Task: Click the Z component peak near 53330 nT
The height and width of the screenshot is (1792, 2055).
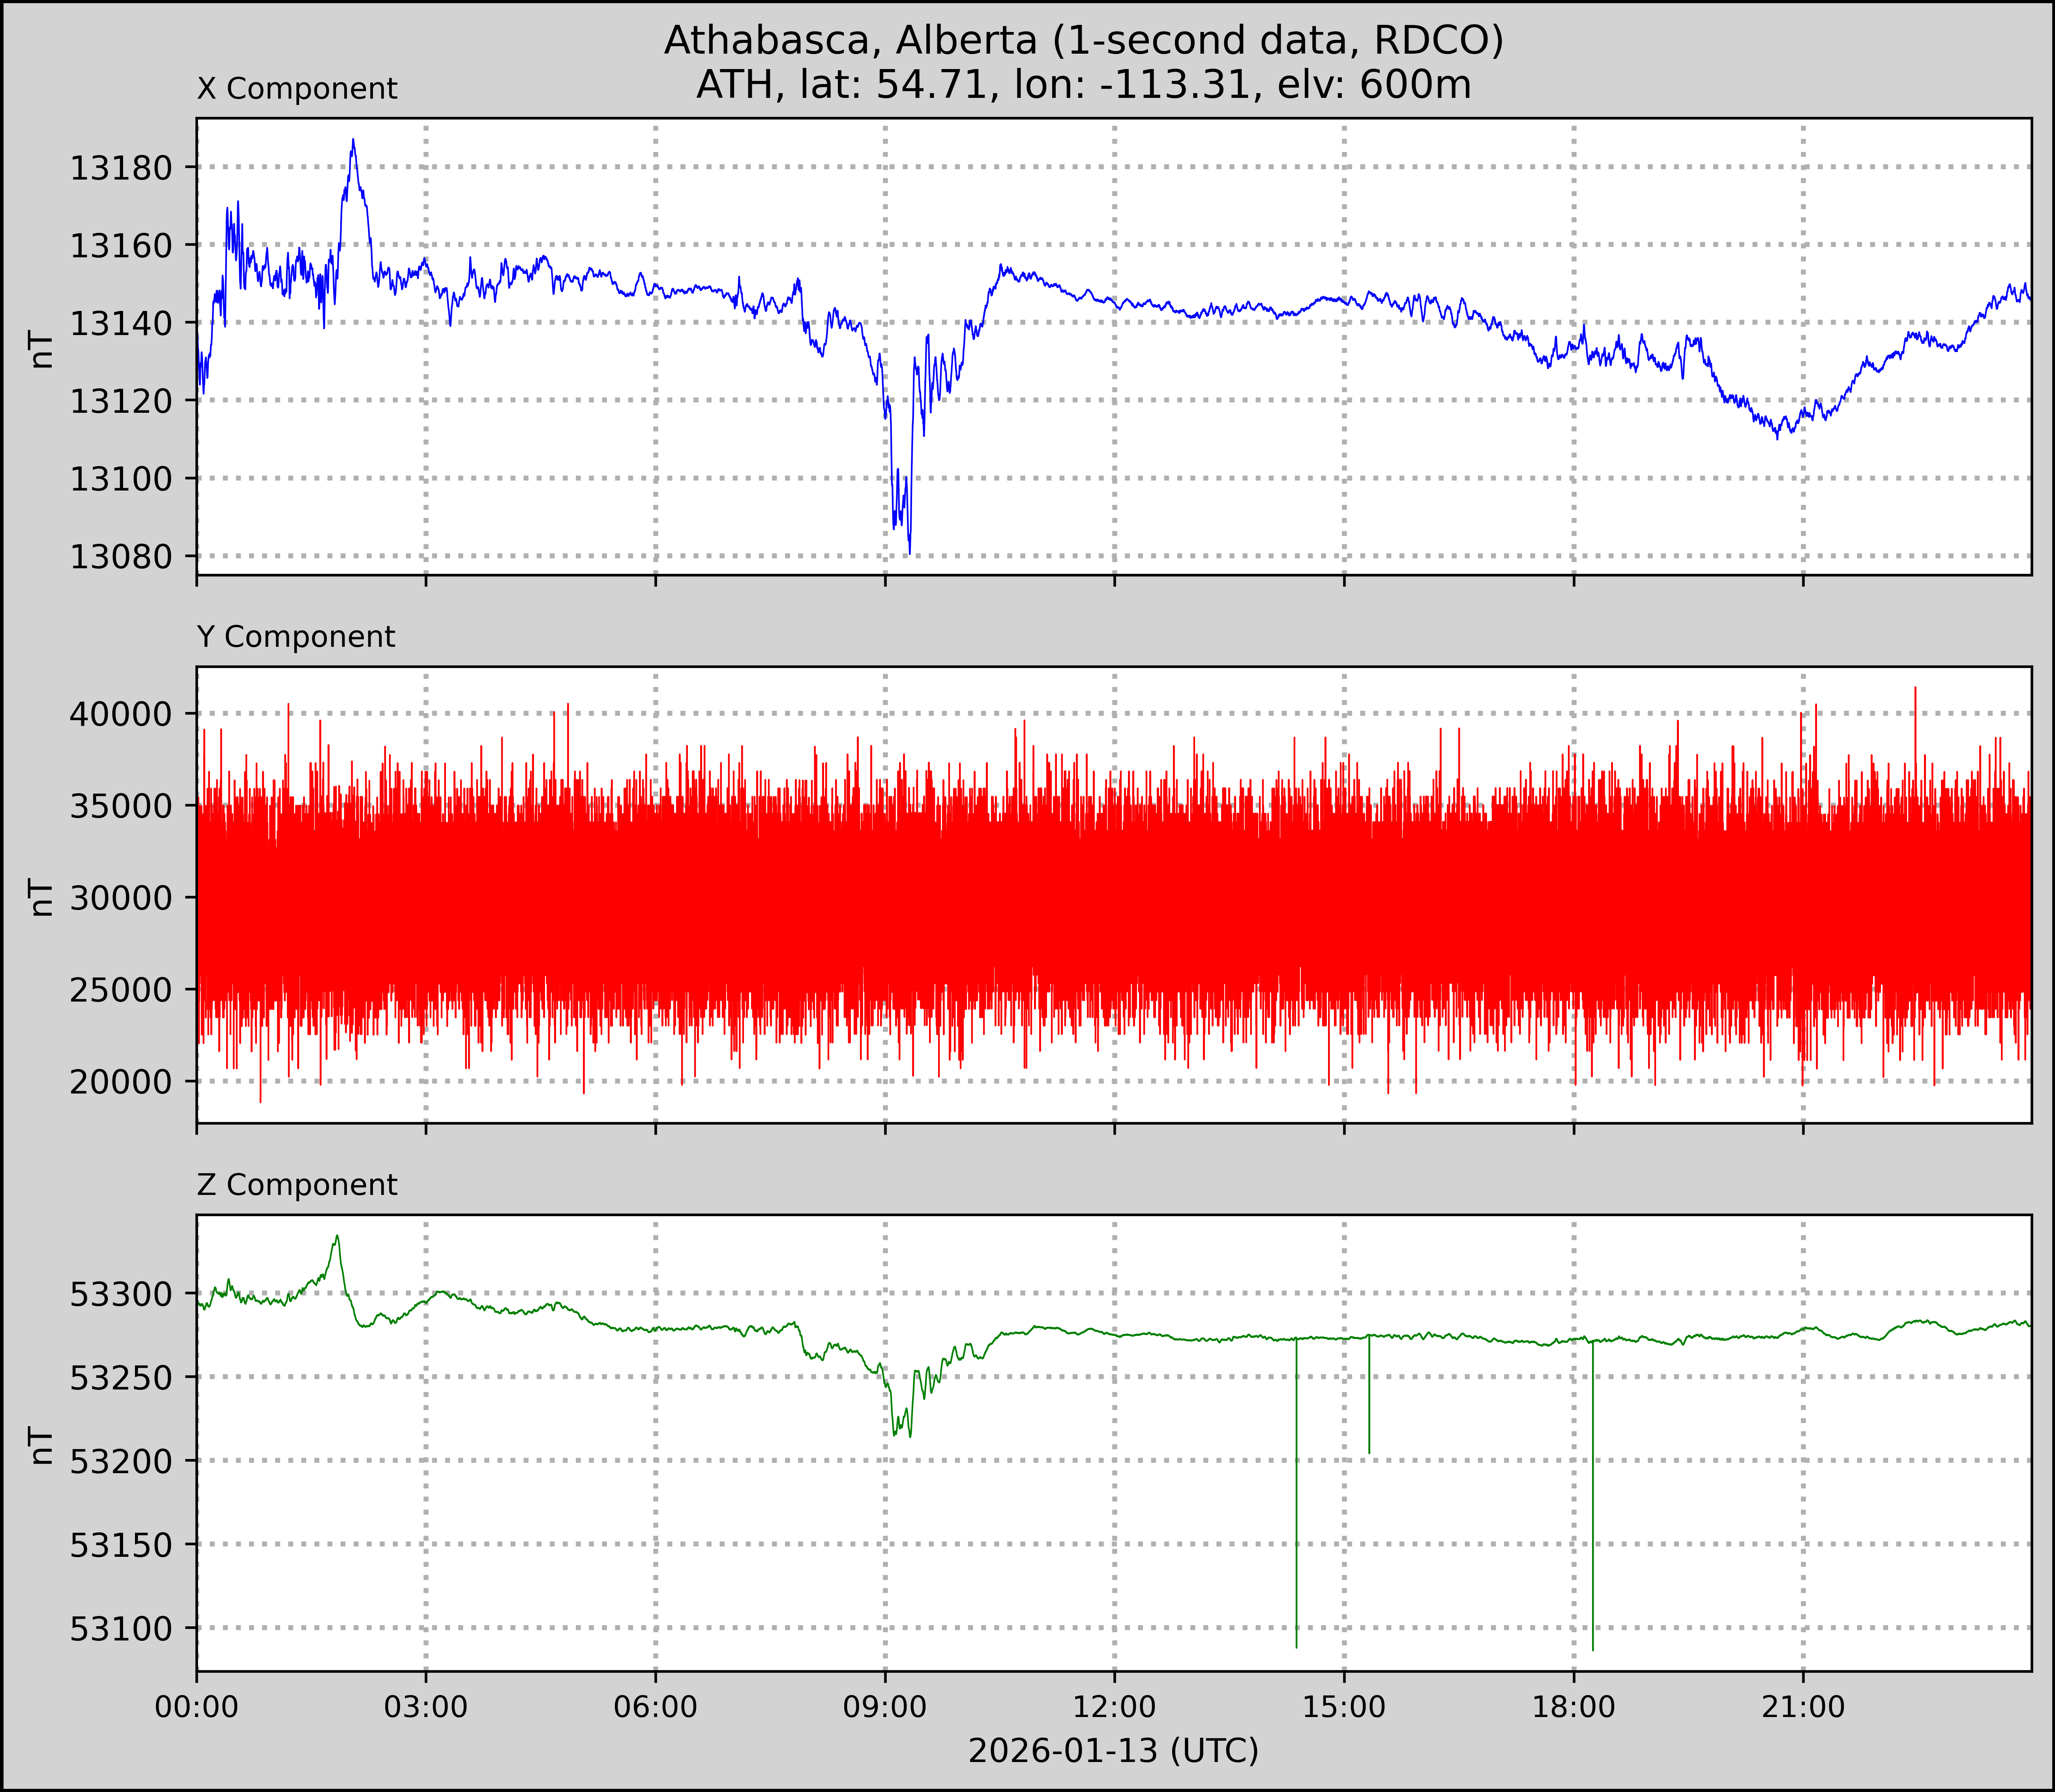Action: point(337,1237)
